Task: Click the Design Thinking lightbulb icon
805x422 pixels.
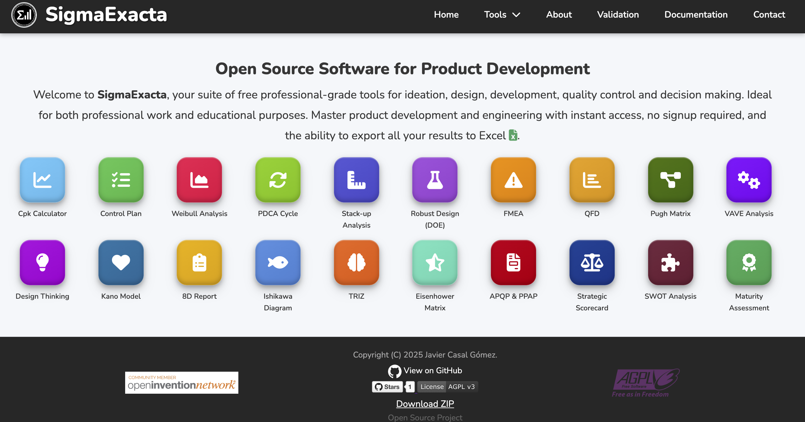Action: click(42, 263)
